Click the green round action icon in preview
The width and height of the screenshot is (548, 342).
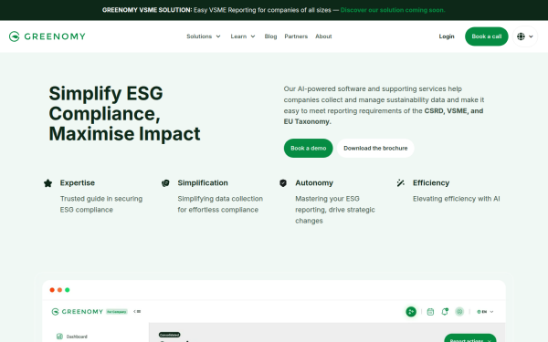pyautogui.click(x=411, y=311)
